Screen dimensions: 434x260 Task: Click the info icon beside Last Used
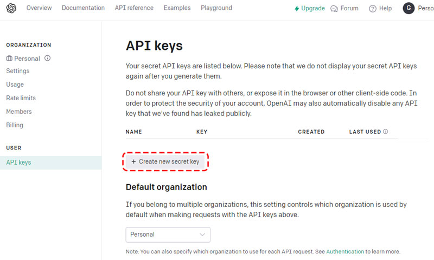point(385,132)
